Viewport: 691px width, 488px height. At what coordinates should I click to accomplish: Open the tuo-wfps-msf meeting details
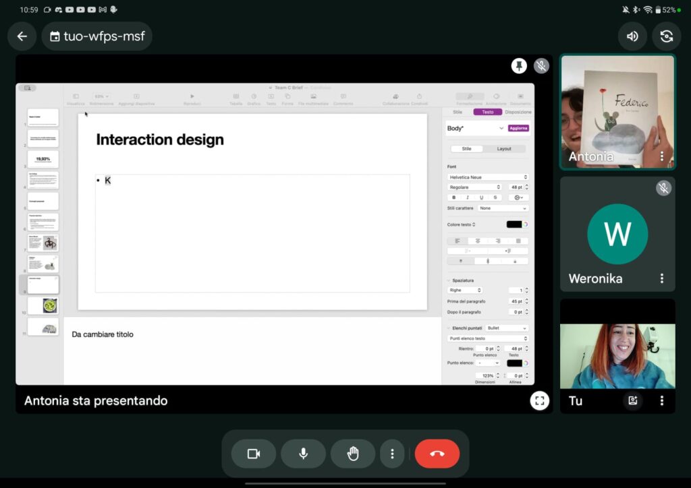click(x=96, y=36)
